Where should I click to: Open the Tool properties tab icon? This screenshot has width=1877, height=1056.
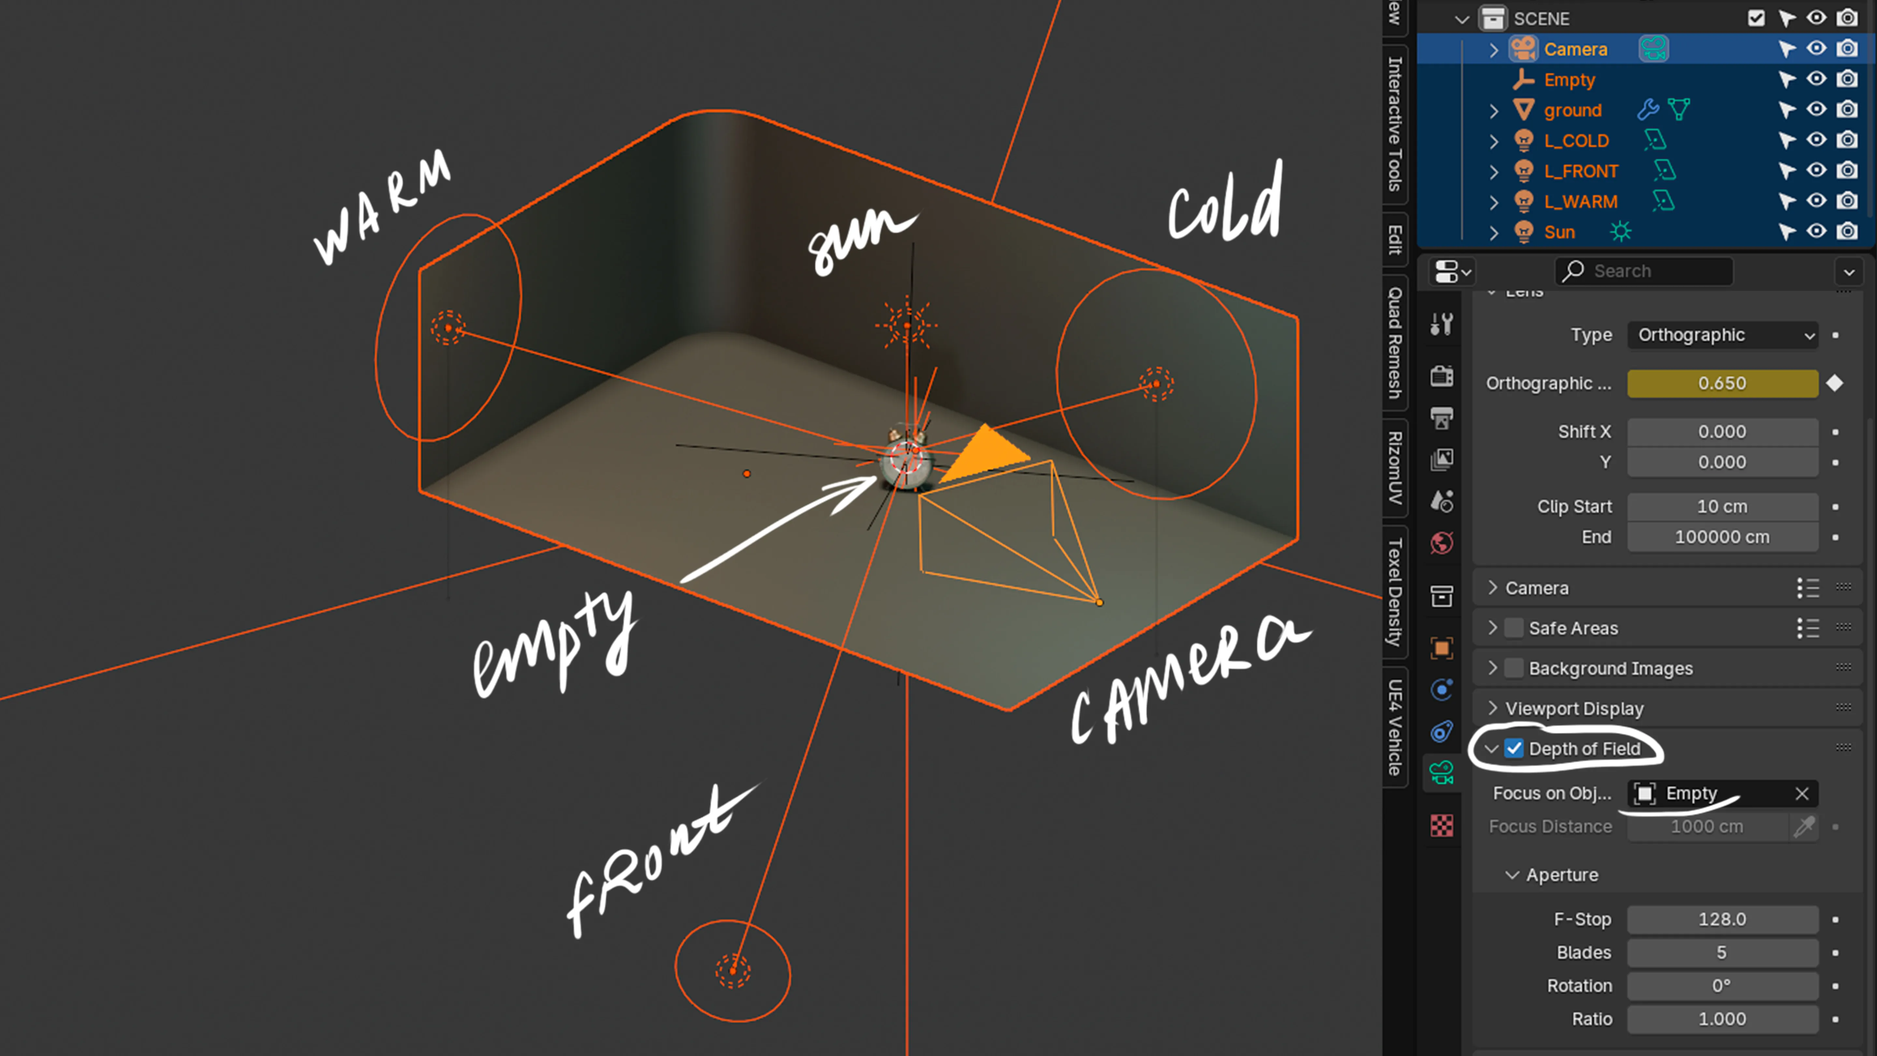(x=1441, y=324)
